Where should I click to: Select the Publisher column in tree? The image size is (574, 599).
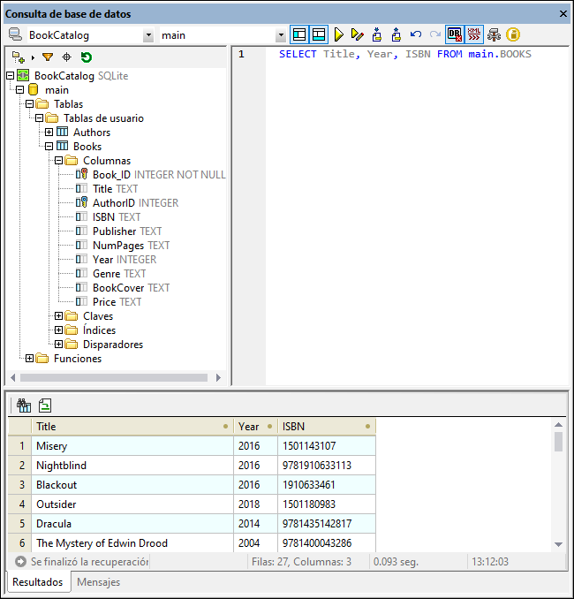click(x=114, y=231)
